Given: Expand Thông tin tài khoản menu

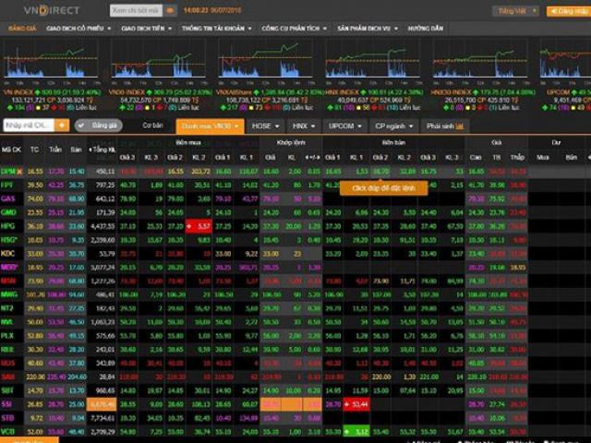Looking at the screenshot, I should pos(216,29).
